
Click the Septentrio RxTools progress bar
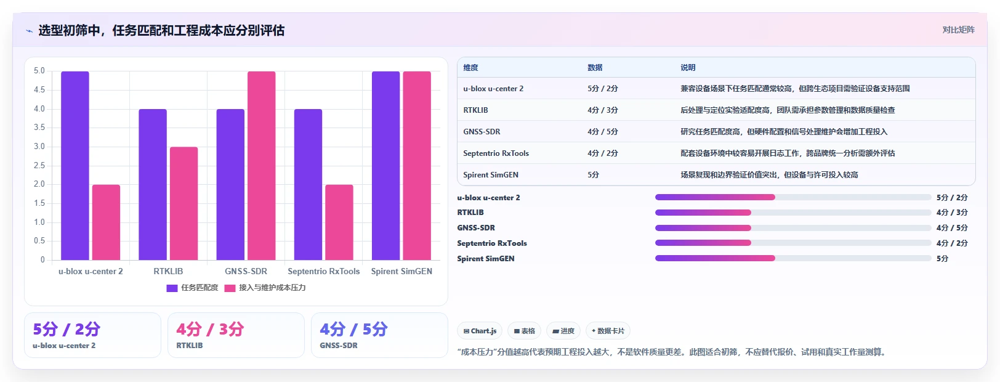[x=793, y=243]
